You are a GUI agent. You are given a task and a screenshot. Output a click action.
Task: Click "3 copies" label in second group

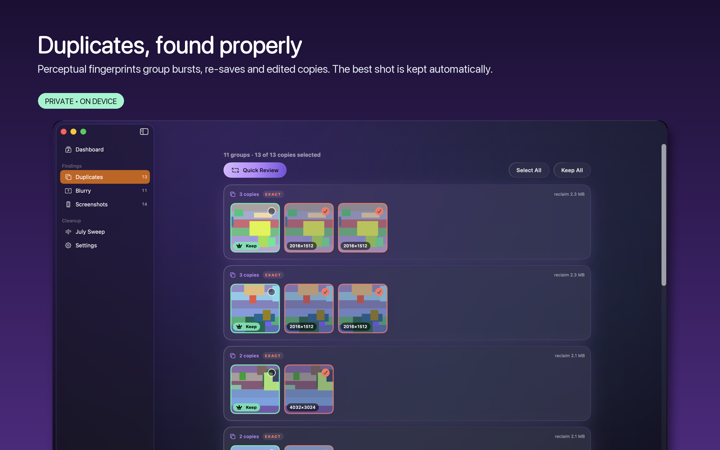click(249, 275)
